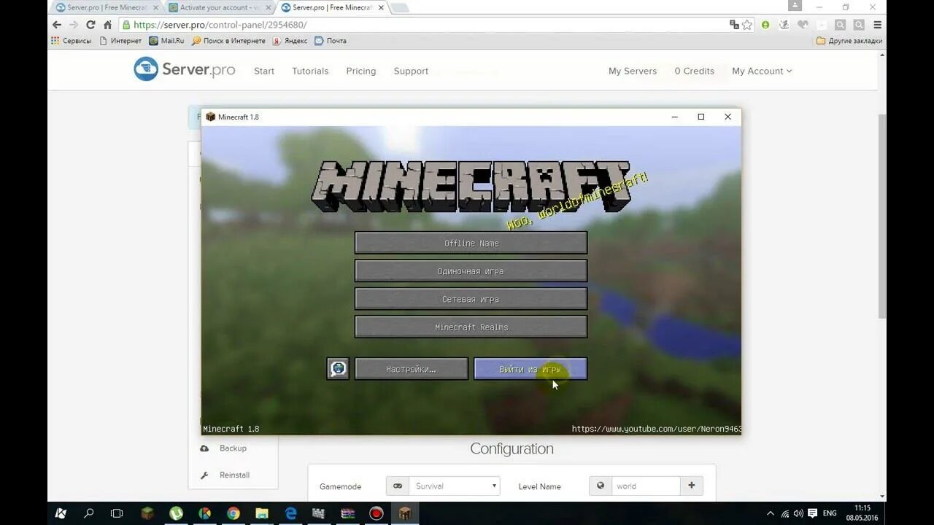Open Другие закладки folder

pos(849,41)
